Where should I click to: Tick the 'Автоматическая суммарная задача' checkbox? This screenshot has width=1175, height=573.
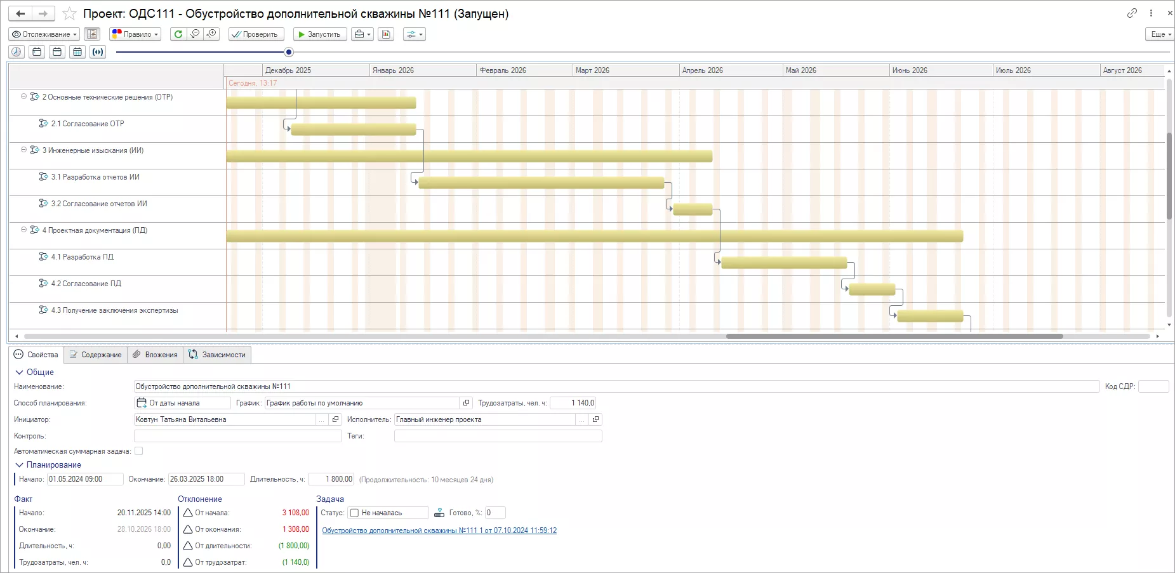[x=139, y=451]
